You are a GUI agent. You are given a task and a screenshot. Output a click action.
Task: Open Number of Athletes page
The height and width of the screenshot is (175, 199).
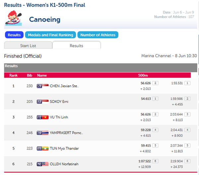(98, 35)
